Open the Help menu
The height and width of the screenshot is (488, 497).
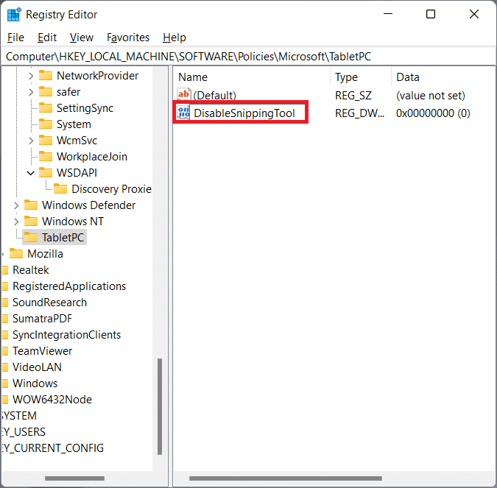tap(174, 38)
